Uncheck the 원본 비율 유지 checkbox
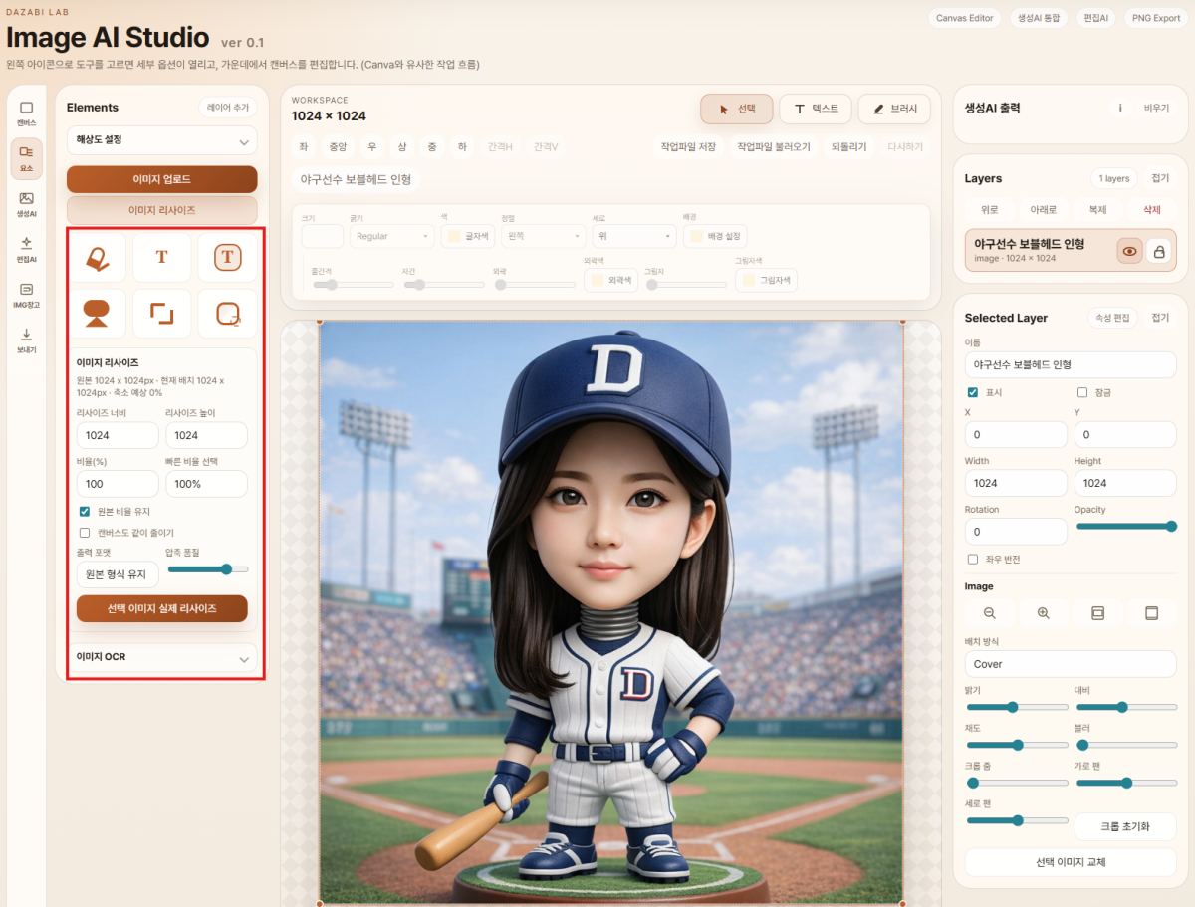 tap(85, 511)
